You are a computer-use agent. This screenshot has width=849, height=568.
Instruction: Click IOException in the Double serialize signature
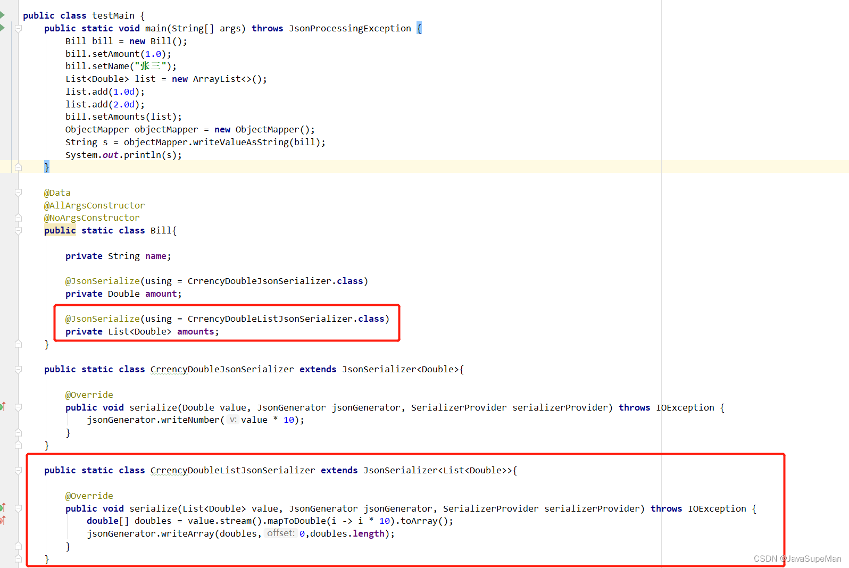coord(685,407)
